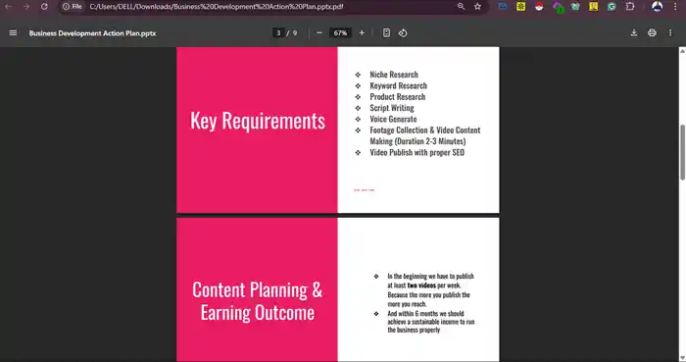Click the page number field showing 3
The image size is (686, 362).
point(278,32)
